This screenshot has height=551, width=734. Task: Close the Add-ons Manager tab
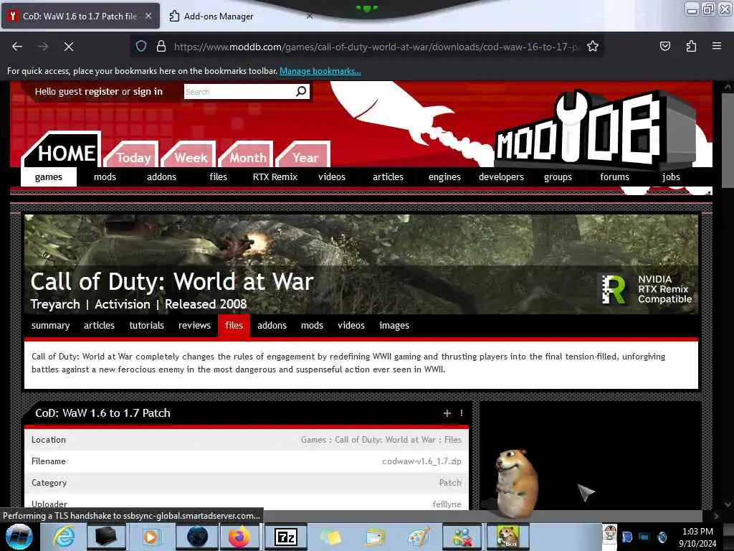click(x=310, y=16)
